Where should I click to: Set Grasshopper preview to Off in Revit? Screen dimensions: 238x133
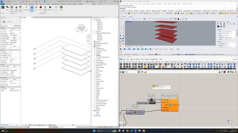coord(32,8)
